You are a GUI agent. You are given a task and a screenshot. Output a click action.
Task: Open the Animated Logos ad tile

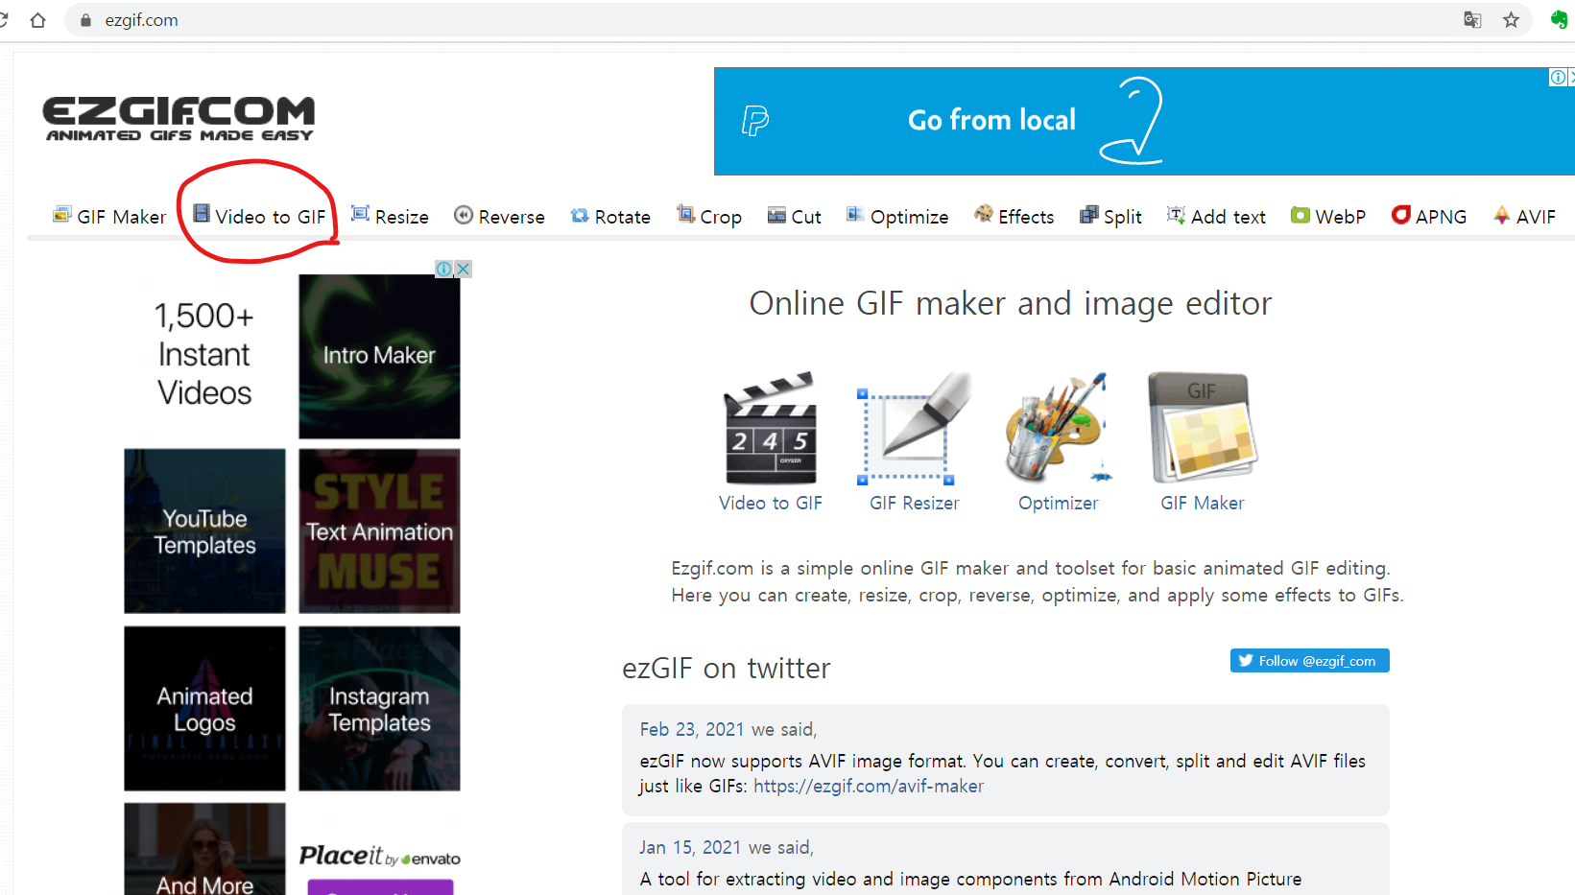pos(204,709)
